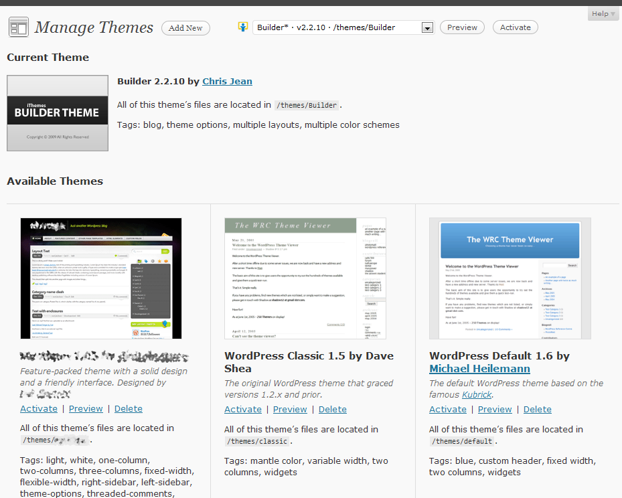622x498 pixels.
Task: Click the theme switcher icon beside dropdown
Action: pyautogui.click(x=243, y=27)
